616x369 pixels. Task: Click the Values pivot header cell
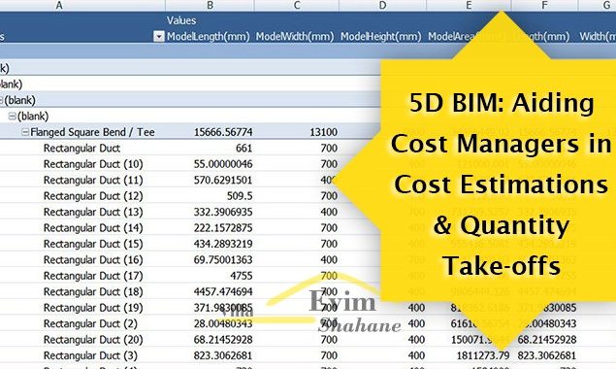[181, 20]
